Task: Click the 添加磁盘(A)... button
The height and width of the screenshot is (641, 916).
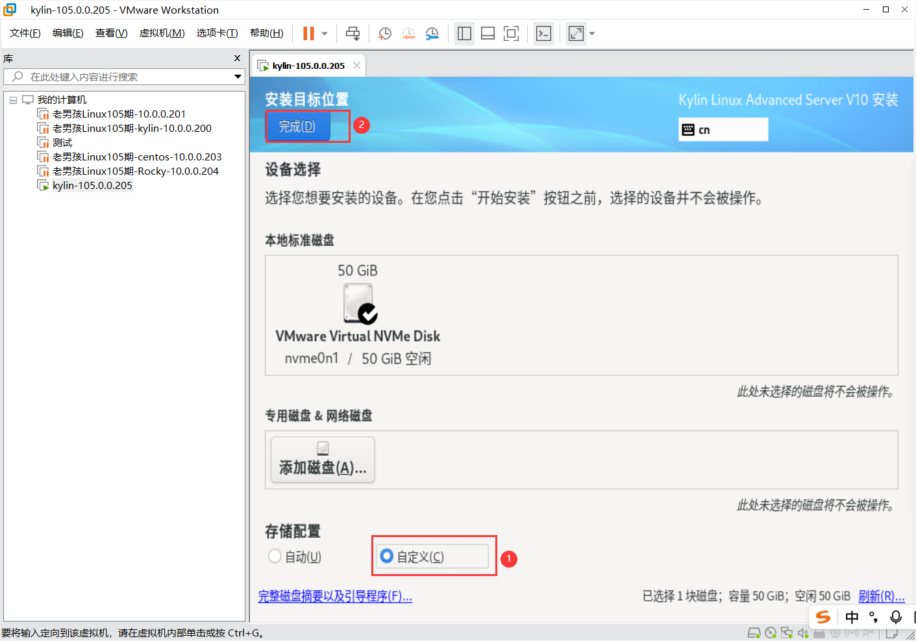Action: click(x=323, y=460)
